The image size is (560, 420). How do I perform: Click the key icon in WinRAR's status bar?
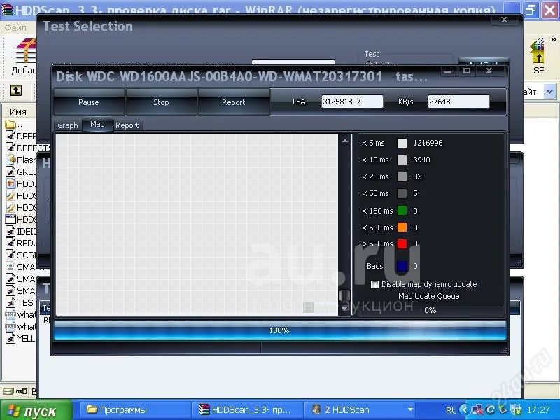(x=22, y=391)
